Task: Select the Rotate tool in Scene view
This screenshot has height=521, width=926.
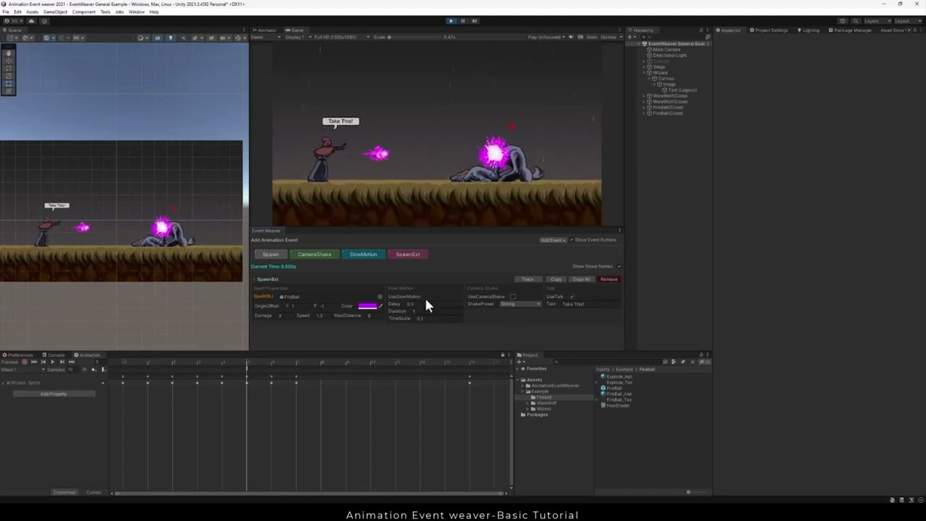Action: click(x=9, y=68)
